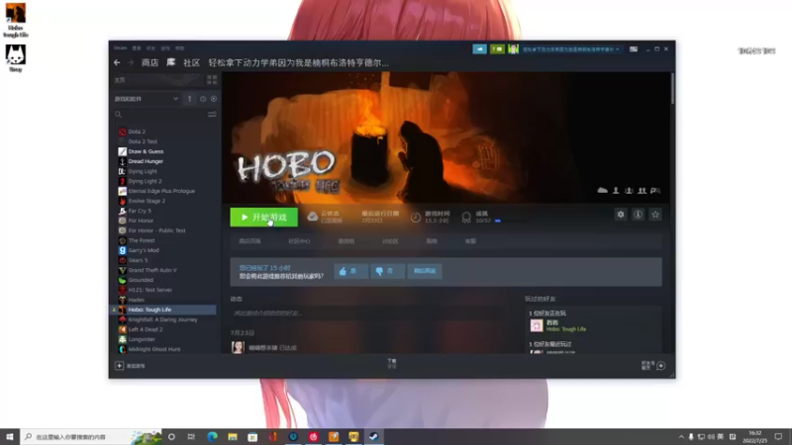Go back with the Steam back arrow
Image resolution: width=792 pixels, height=445 pixels.
[x=117, y=62]
